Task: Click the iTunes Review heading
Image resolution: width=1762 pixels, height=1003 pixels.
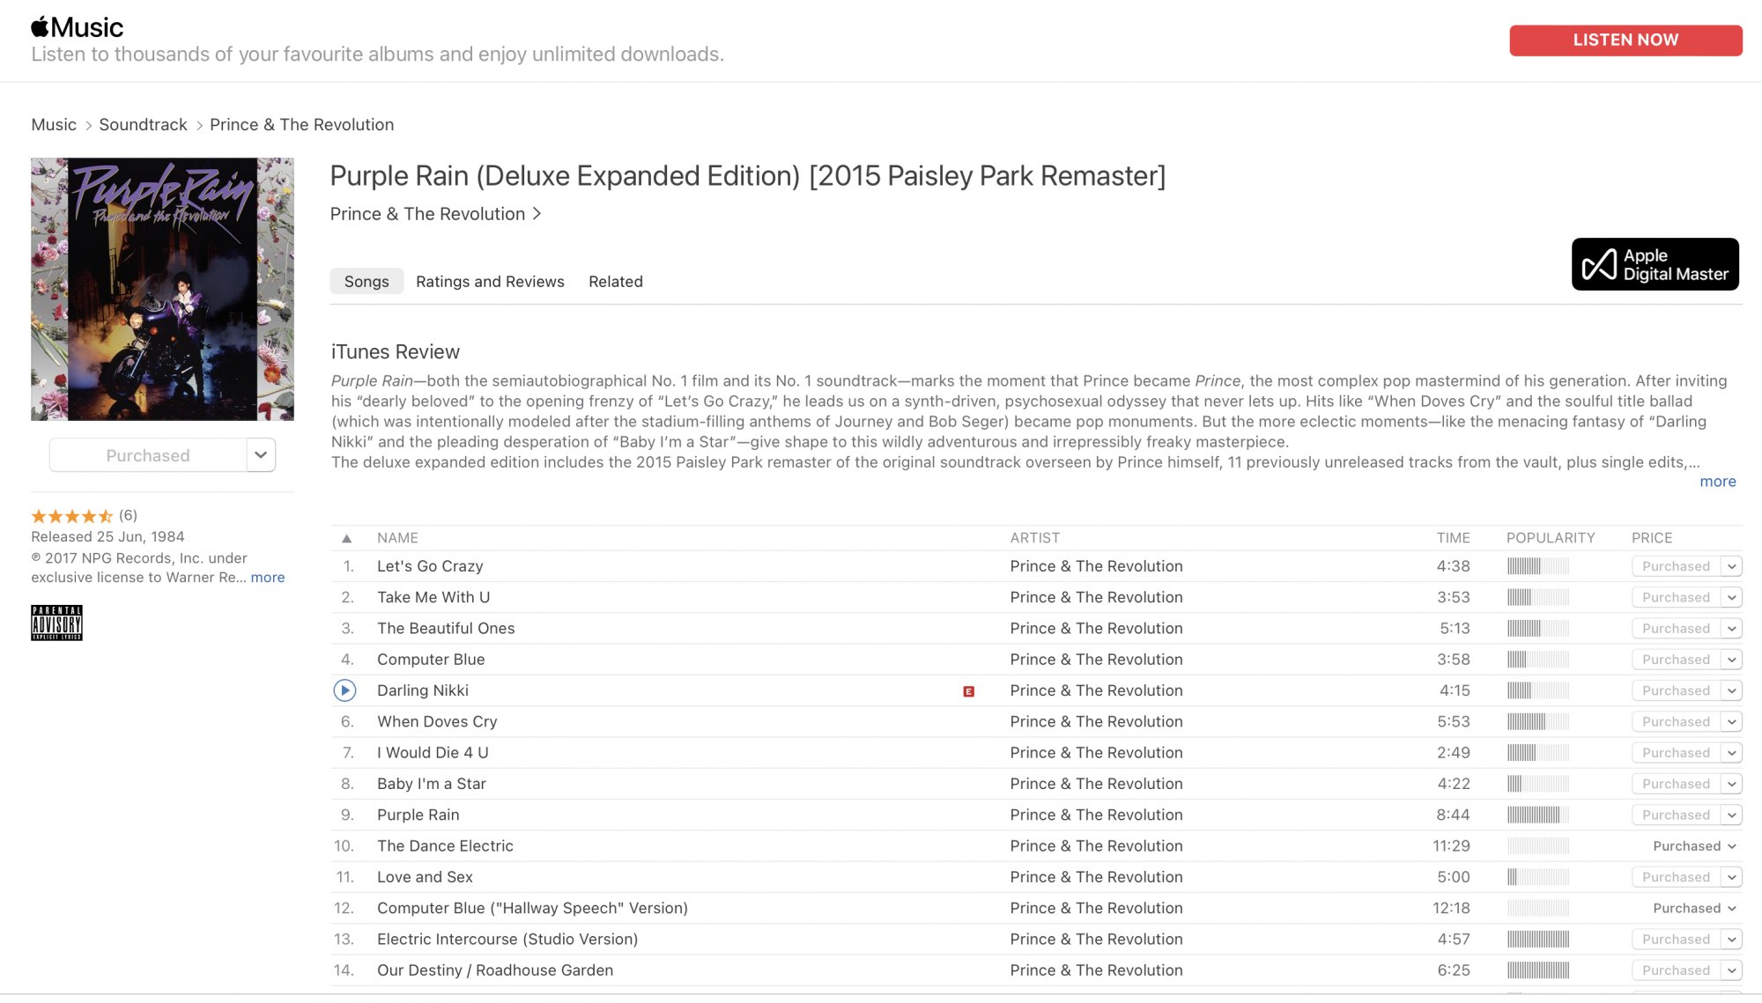Action: tap(396, 352)
